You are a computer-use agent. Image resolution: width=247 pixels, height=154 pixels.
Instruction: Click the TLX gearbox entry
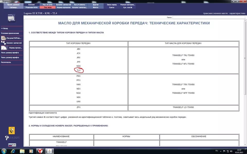79,70
